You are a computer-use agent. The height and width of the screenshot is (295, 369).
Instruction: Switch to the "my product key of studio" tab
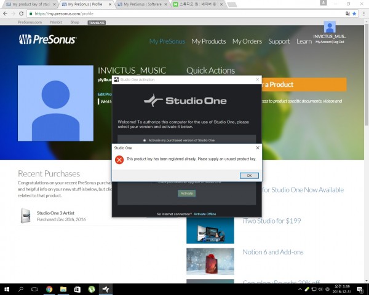pyautogui.click(x=28, y=4)
